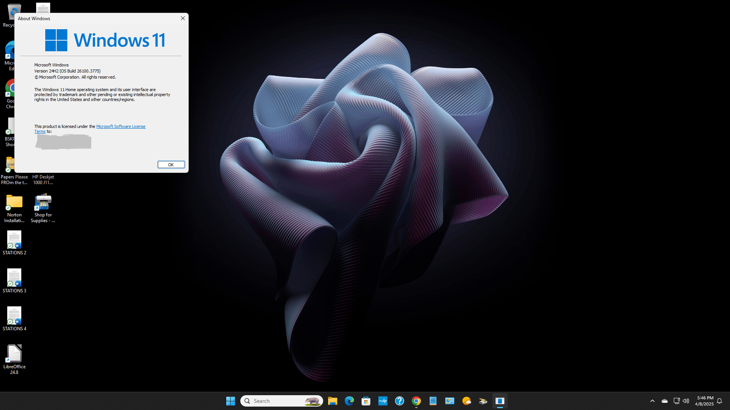Select the Recycle Bin desktop icon
This screenshot has width=730, height=410.
tap(8, 16)
